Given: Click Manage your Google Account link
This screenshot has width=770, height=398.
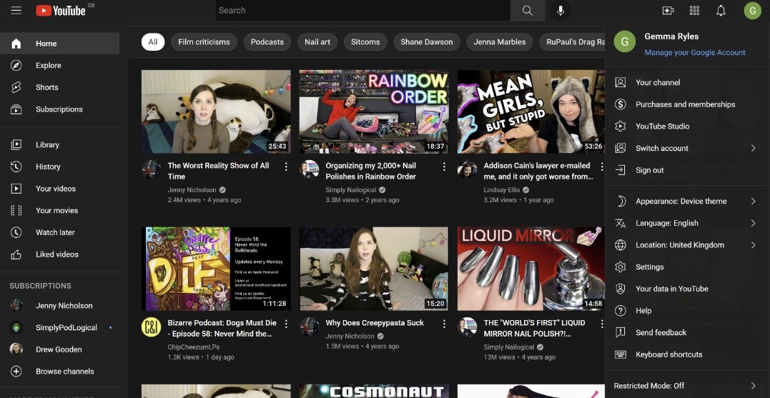Looking at the screenshot, I should (x=695, y=52).
